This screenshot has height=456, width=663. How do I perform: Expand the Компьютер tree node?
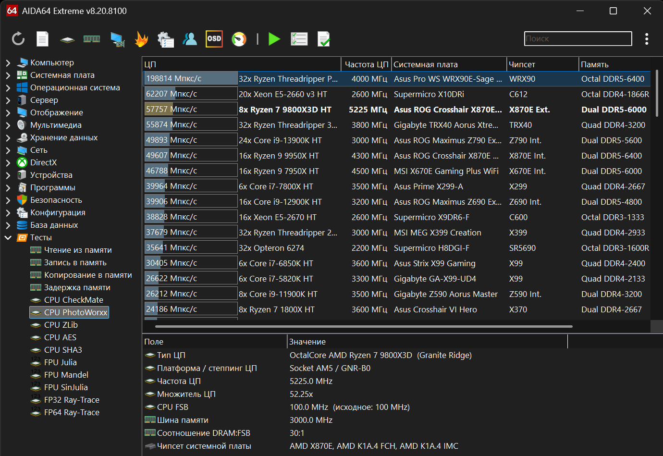(x=8, y=62)
